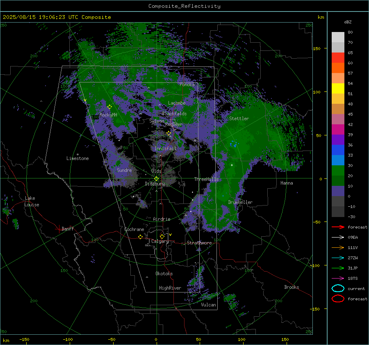Choose the magenta 18TS arrow legend icon
Viewport: 369px width, 345px height.
point(338,279)
